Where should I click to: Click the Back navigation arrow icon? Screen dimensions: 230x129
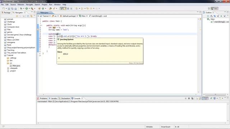pyautogui.click(x=91, y=9)
